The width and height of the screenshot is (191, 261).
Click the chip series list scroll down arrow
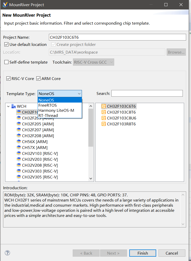click(91, 178)
